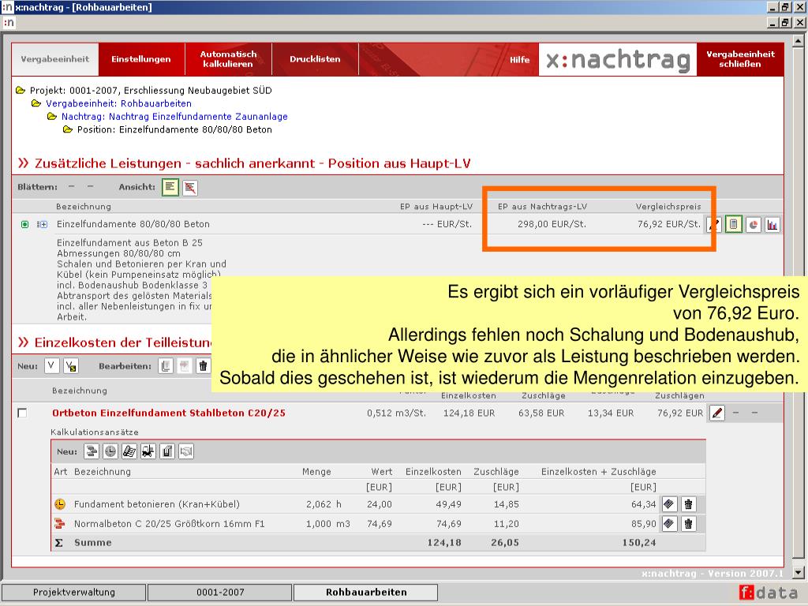The height and width of the screenshot is (606, 808).
Task: Click the Fundament betonieren (Kran+Kübel) text
Action: pos(157,504)
